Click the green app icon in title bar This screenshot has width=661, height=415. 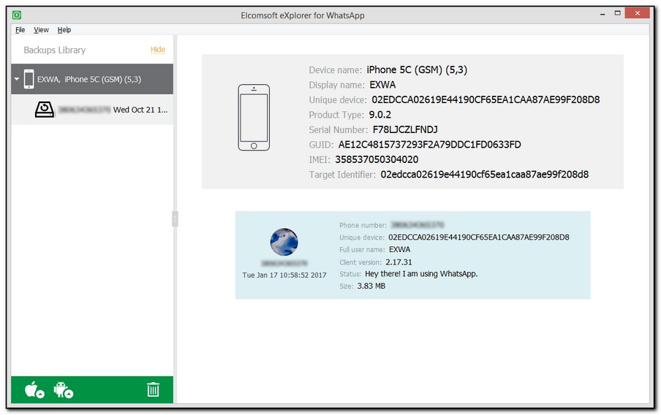[x=17, y=15]
